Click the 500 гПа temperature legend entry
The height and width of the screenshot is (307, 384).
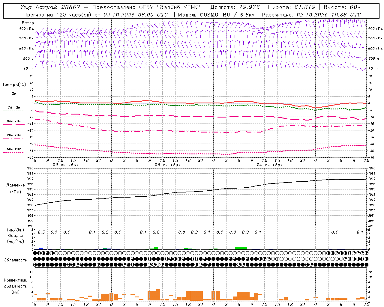[x=14, y=149]
